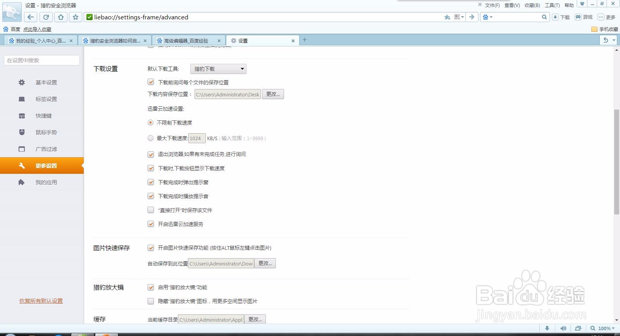Image resolution: width=620 pixels, height=336 pixels.
Task: Enable save file on direct open (直接打开)
Action: (x=151, y=210)
